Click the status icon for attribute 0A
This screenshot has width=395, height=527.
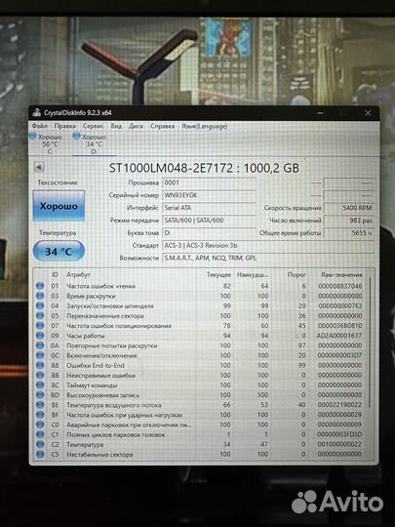click(40, 345)
